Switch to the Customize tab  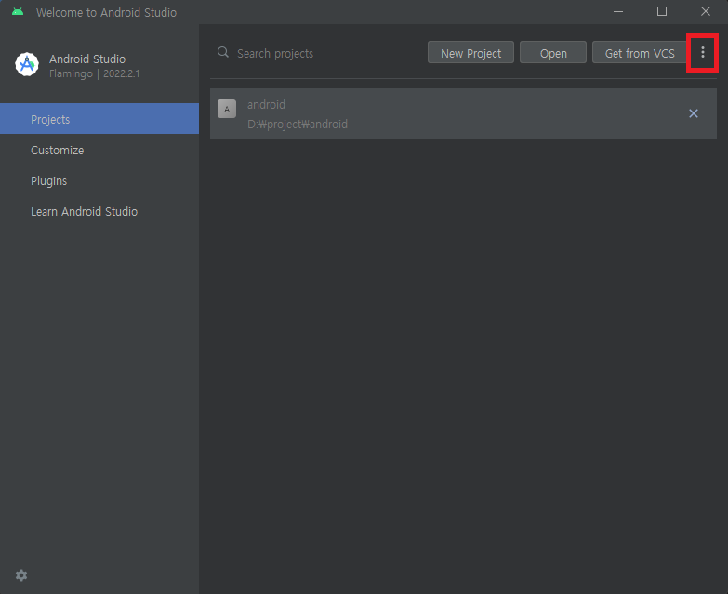(x=99, y=150)
